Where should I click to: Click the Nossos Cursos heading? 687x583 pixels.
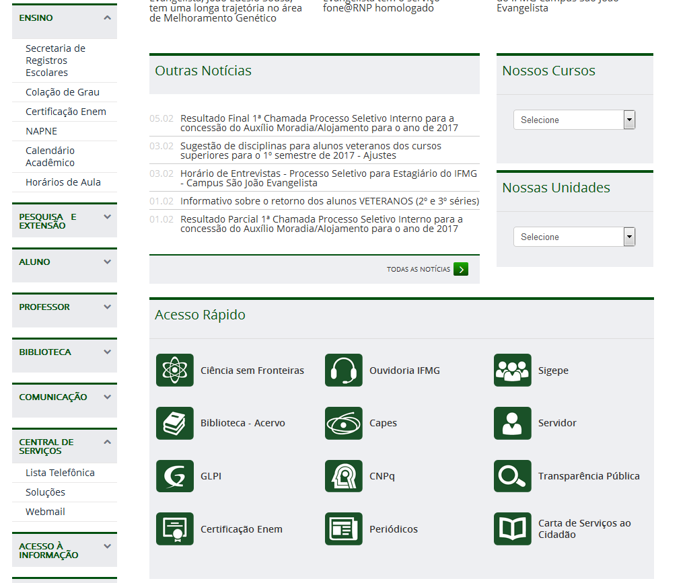548,71
